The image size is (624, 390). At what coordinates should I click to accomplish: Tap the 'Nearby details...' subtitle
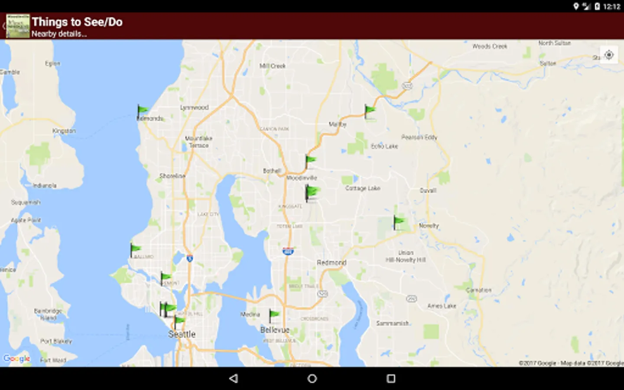(x=59, y=34)
